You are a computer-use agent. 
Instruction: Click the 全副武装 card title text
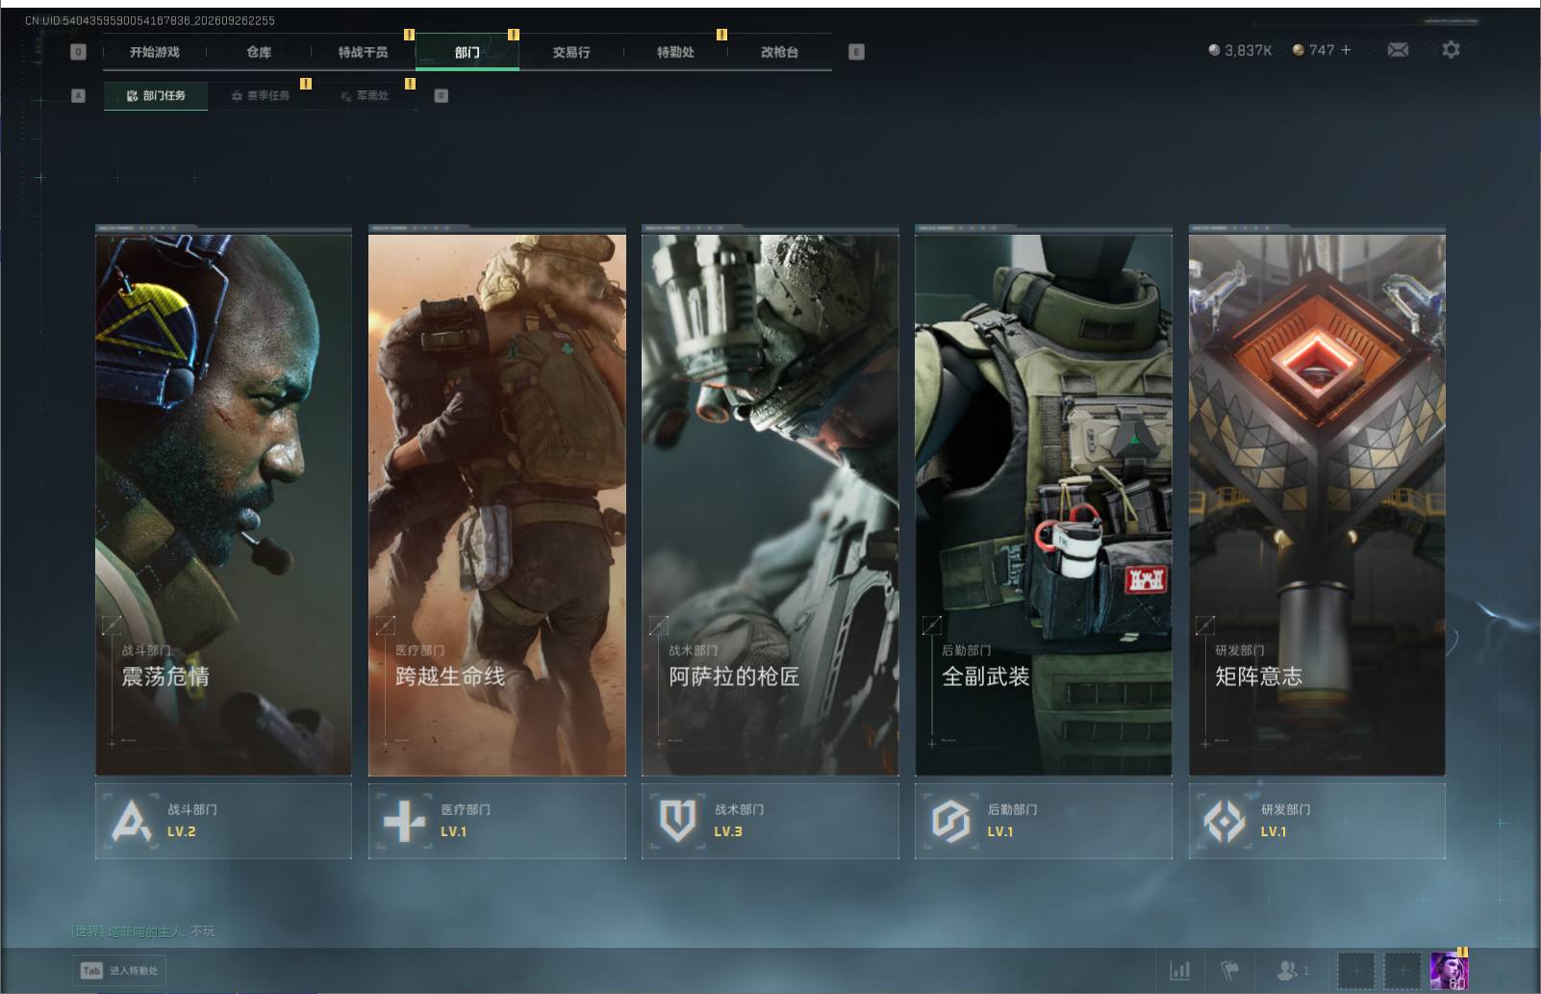click(x=986, y=676)
